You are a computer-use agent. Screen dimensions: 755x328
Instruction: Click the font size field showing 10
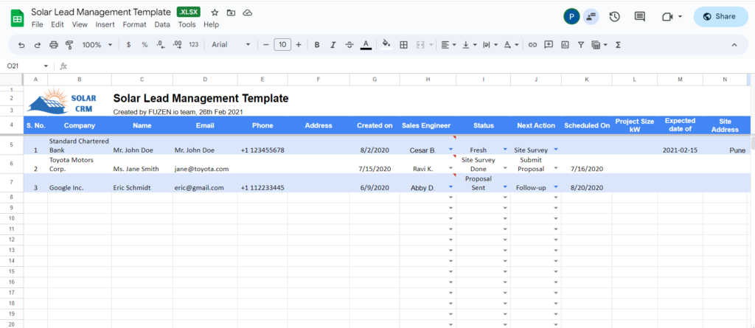[282, 45]
